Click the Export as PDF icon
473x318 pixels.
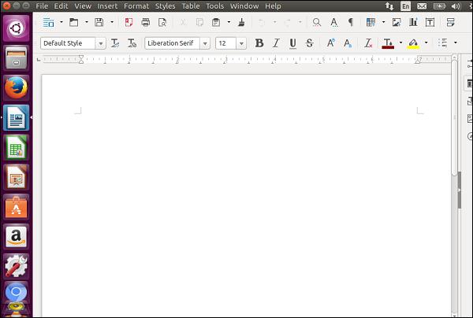coord(128,23)
